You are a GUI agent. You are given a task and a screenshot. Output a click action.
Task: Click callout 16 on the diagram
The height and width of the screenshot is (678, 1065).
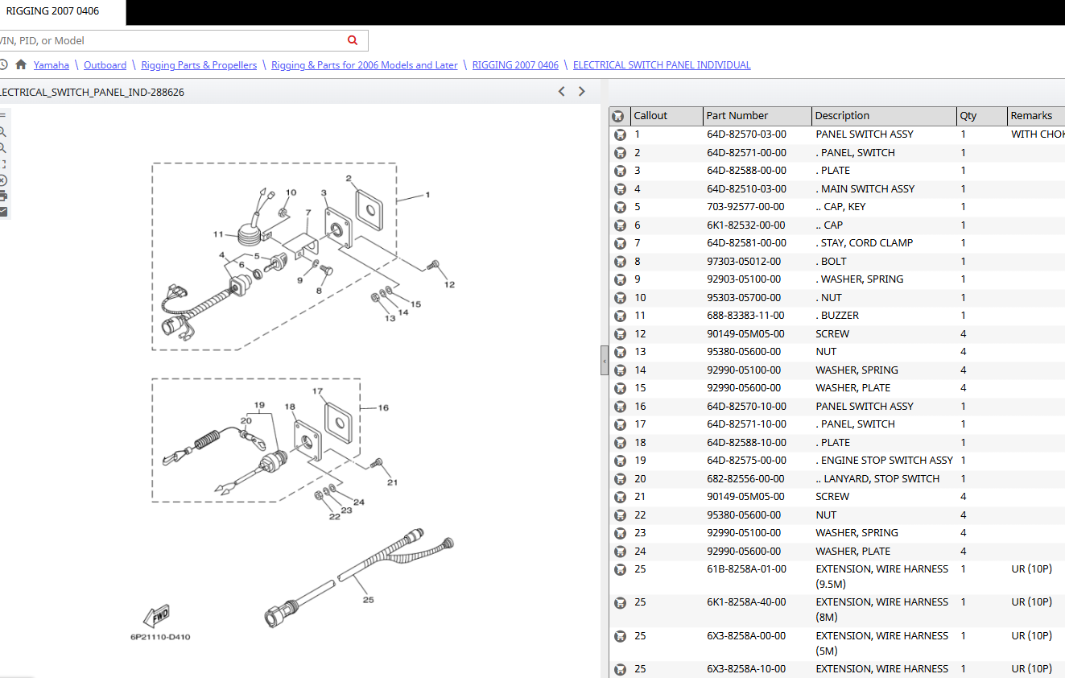[383, 408]
